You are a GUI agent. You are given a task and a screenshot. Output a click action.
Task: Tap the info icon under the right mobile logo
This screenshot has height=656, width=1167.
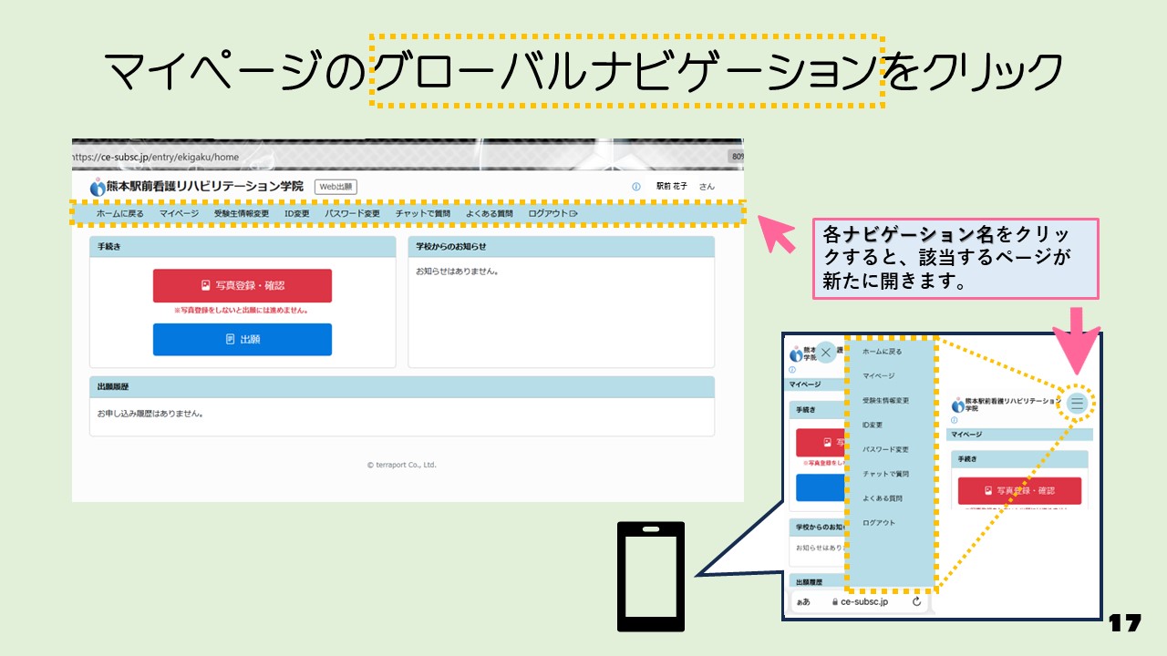pos(954,421)
